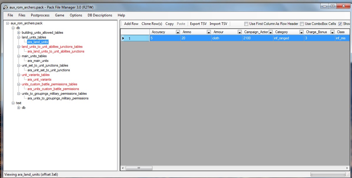
Task: Click the row 1 selector arrow
Action: [x=123, y=38]
